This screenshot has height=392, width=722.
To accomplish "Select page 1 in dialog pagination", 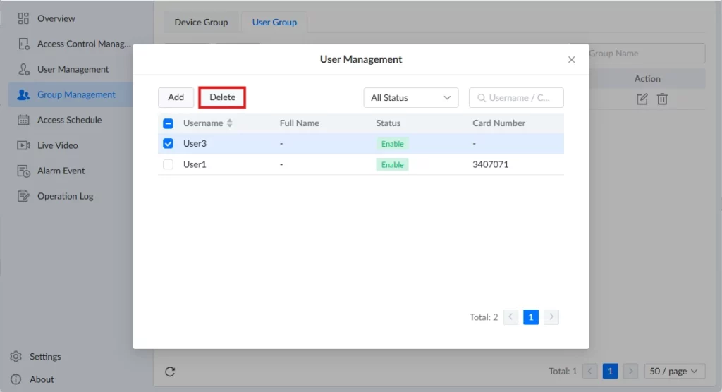I will tap(531, 317).
